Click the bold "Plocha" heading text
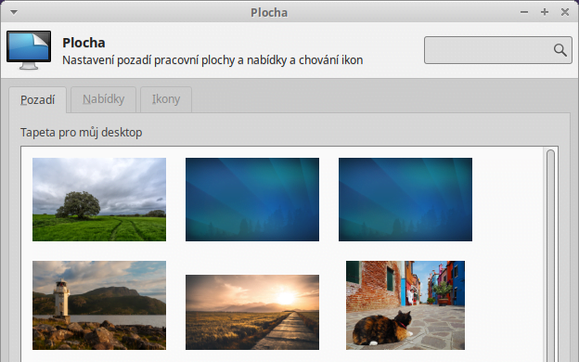 84,43
